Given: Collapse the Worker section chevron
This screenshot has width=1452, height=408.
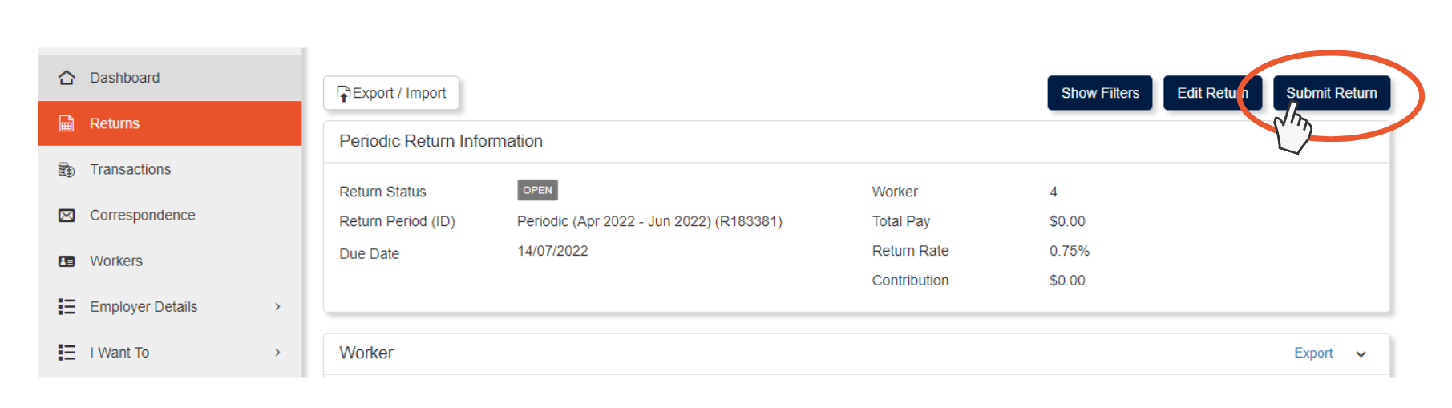Looking at the screenshot, I should pyautogui.click(x=1361, y=354).
